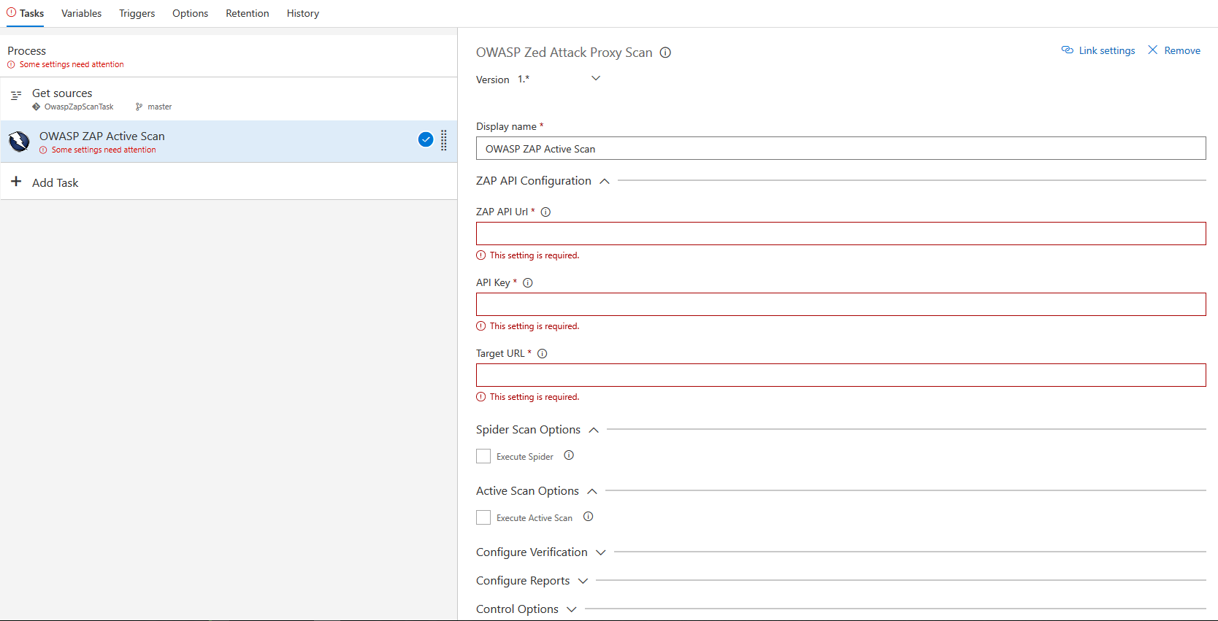The width and height of the screenshot is (1218, 621).
Task: Click the plus icon for Add Task
Action: tap(16, 181)
